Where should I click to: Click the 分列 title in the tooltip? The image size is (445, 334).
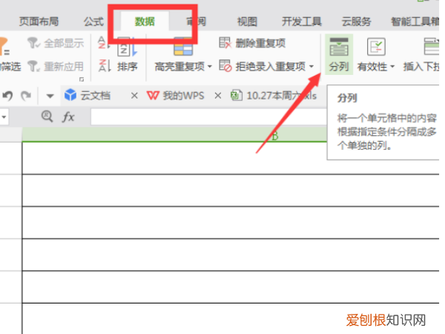(x=347, y=98)
